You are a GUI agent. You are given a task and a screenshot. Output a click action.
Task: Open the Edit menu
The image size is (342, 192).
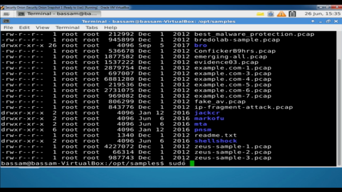[24, 28]
